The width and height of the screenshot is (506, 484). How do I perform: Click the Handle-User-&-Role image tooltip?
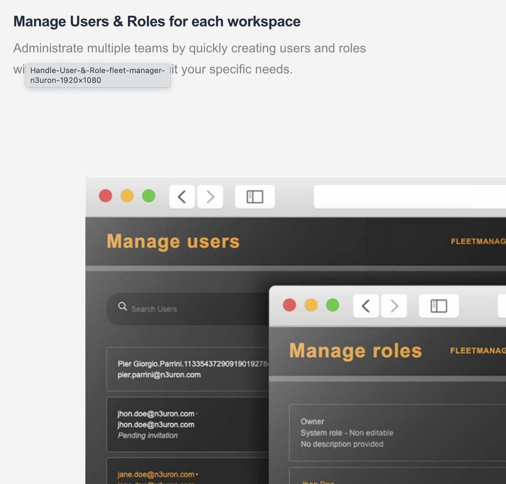point(98,75)
